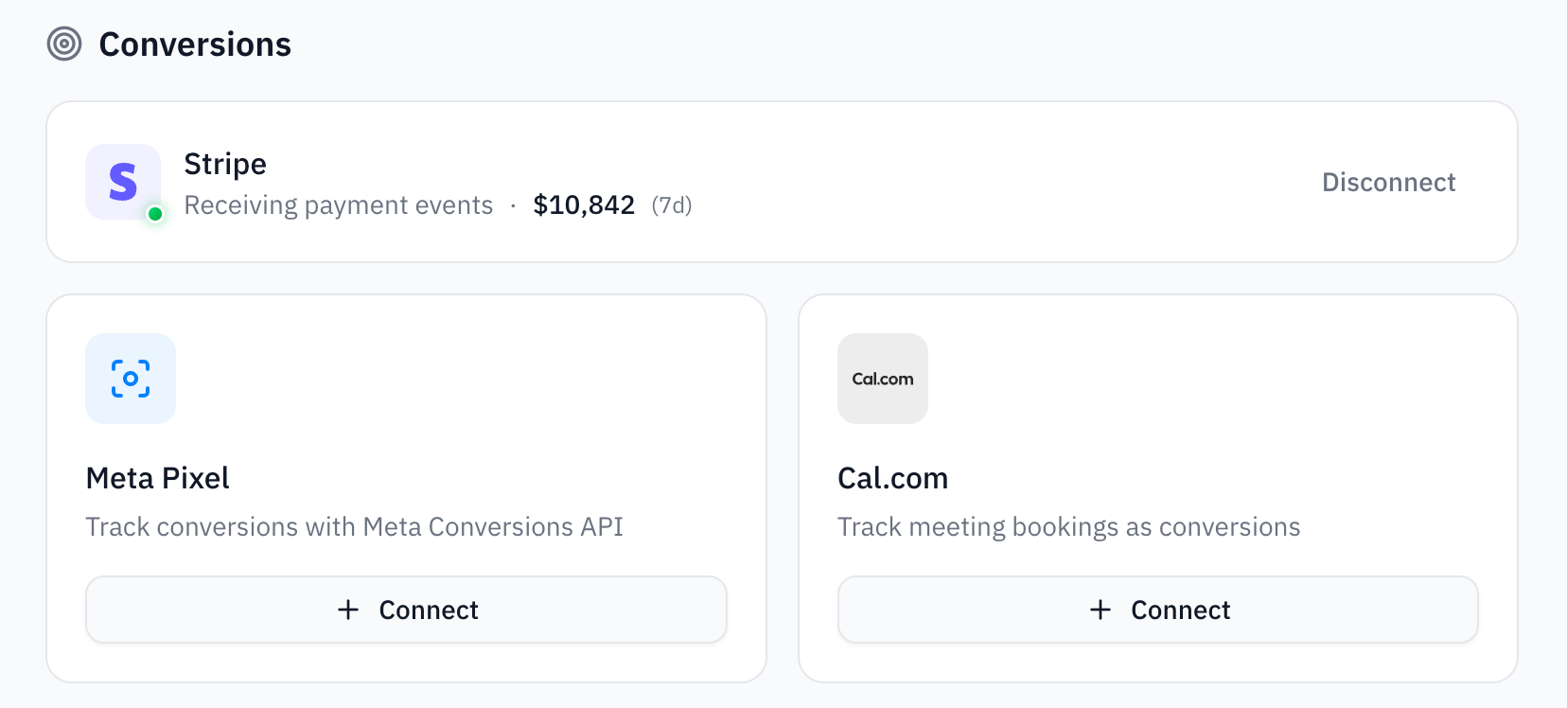Click the Cal.com app icon
Viewport: 1567px width, 708px height.
(882, 379)
